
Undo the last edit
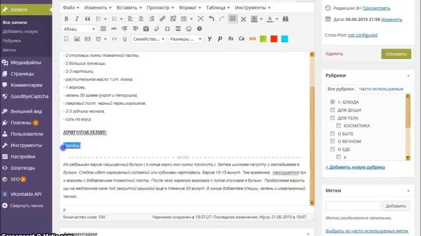point(212,19)
